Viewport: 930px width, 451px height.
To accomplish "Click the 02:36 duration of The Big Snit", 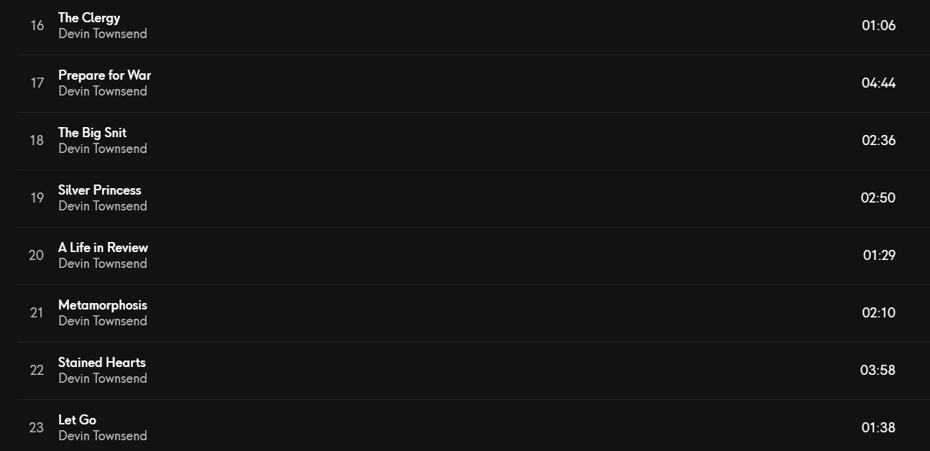I will coord(879,141).
